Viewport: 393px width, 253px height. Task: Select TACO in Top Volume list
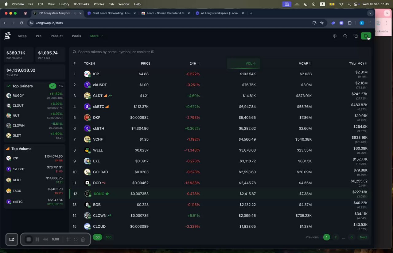point(34,191)
